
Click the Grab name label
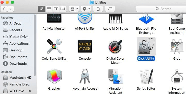click(x=177, y=59)
